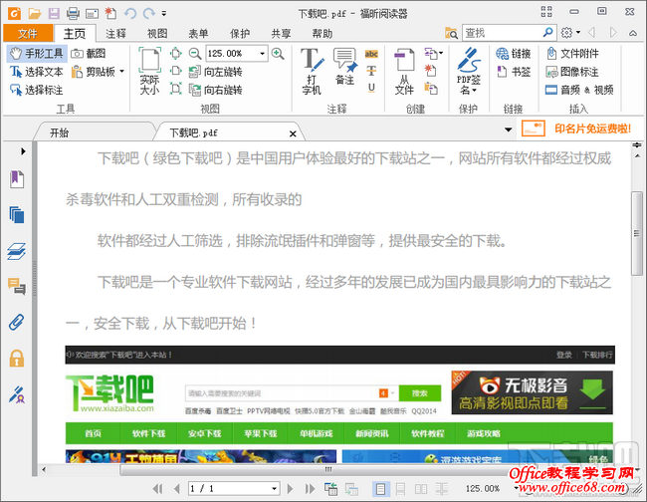Viewport: 647px width, 502px height.
Task: Open the Help (帮助) tab
Action: tap(323, 34)
